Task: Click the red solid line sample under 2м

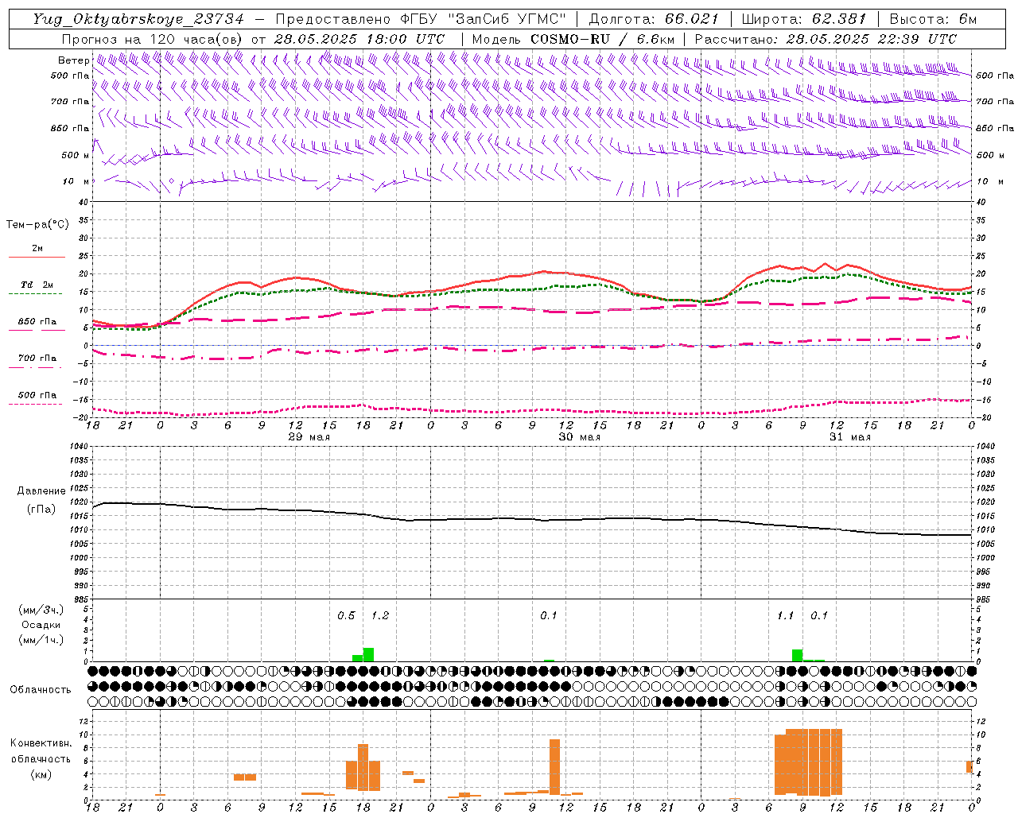Action: pos(37,257)
